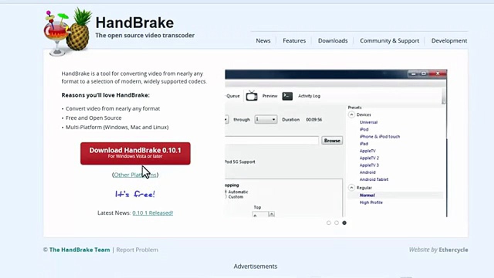Click the HandBrake pineapple cocktail logo
The width and height of the screenshot is (494, 278).
tap(68, 32)
